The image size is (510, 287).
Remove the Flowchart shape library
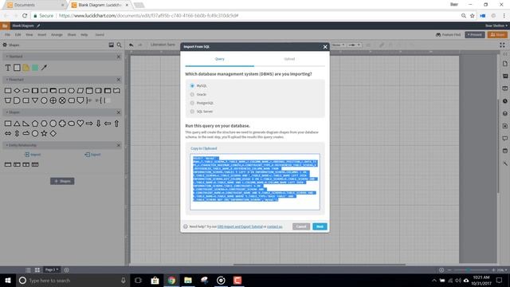(119, 80)
